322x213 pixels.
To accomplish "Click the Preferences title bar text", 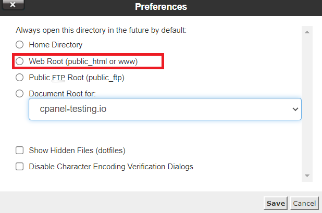I will click(160, 7).
